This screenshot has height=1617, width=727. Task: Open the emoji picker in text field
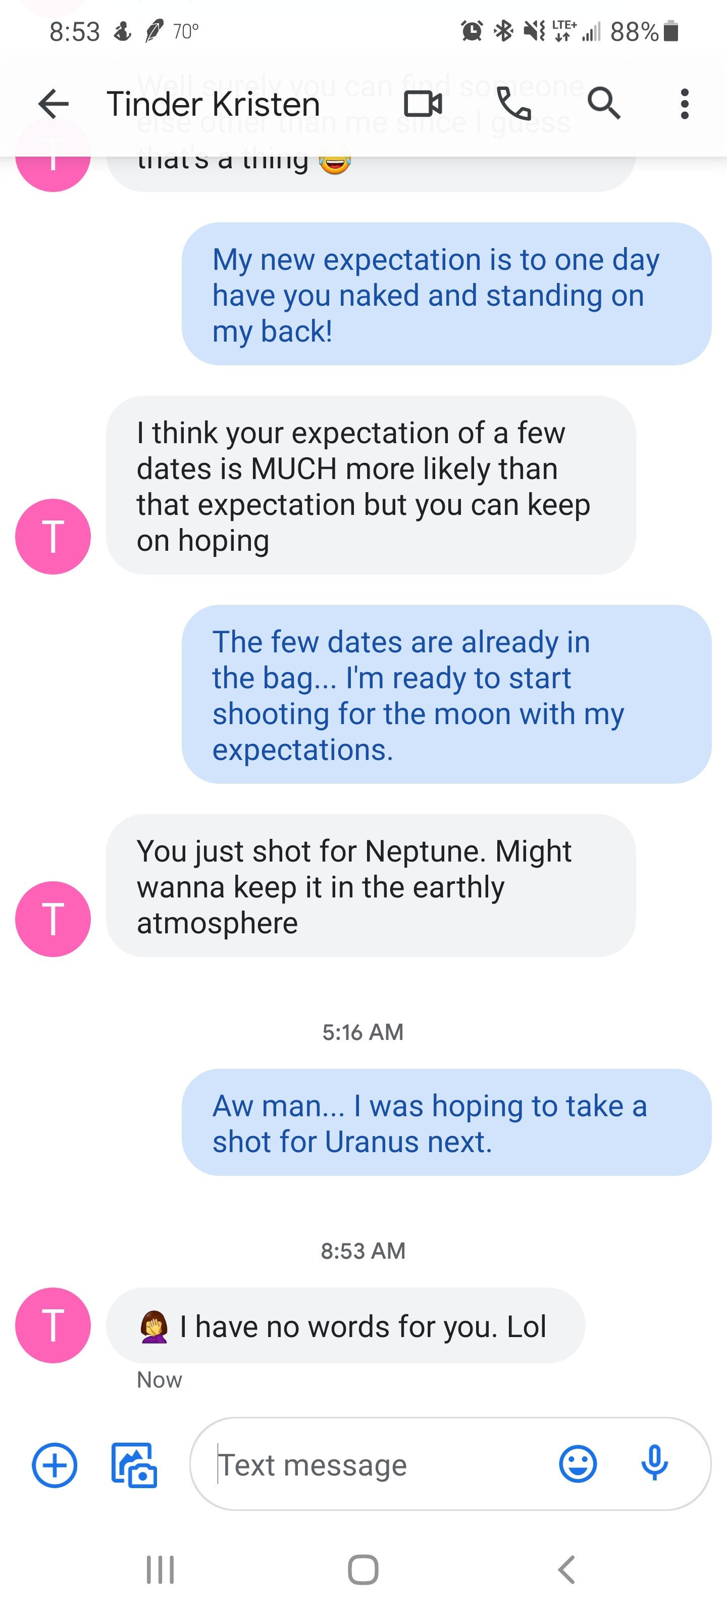pyautogui.click(x=577, y=1464)
